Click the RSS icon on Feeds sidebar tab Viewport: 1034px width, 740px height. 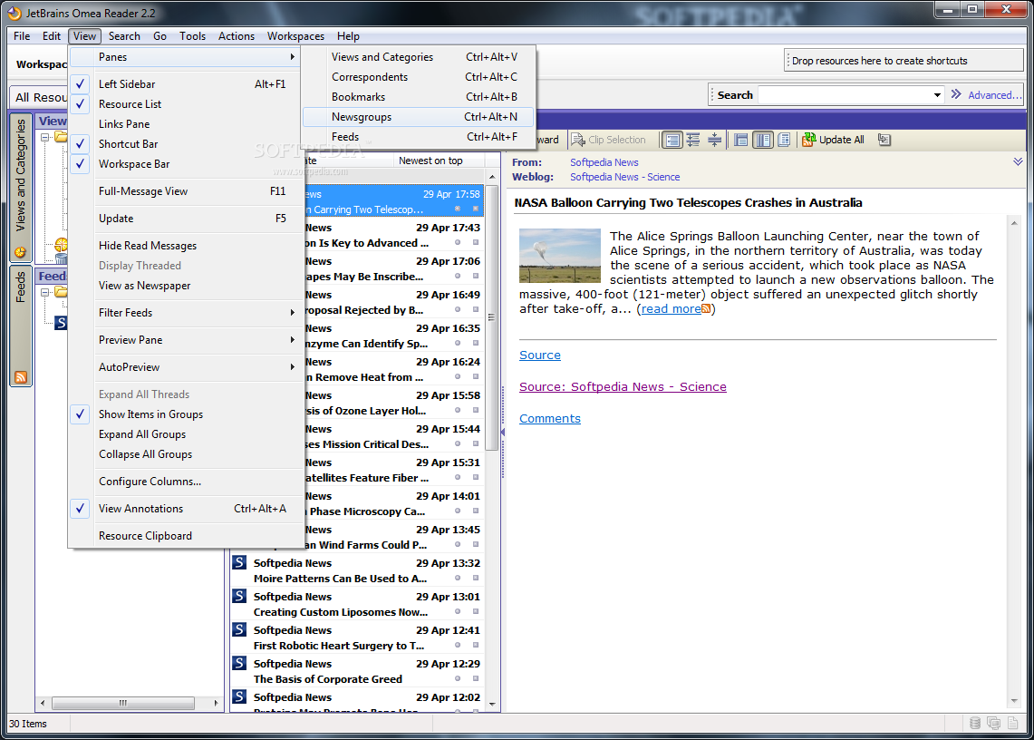21,377
